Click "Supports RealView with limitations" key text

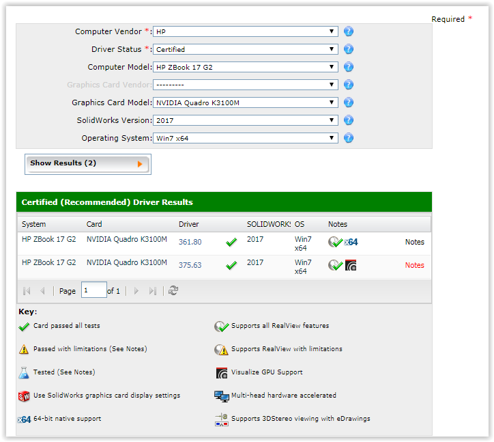coord(287,349)
